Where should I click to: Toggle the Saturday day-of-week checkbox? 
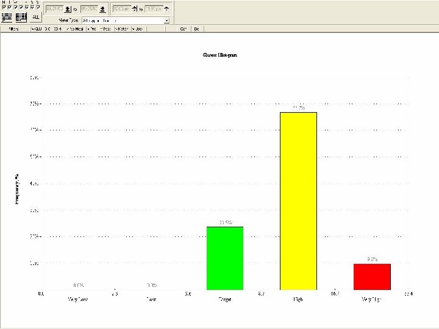32,7
